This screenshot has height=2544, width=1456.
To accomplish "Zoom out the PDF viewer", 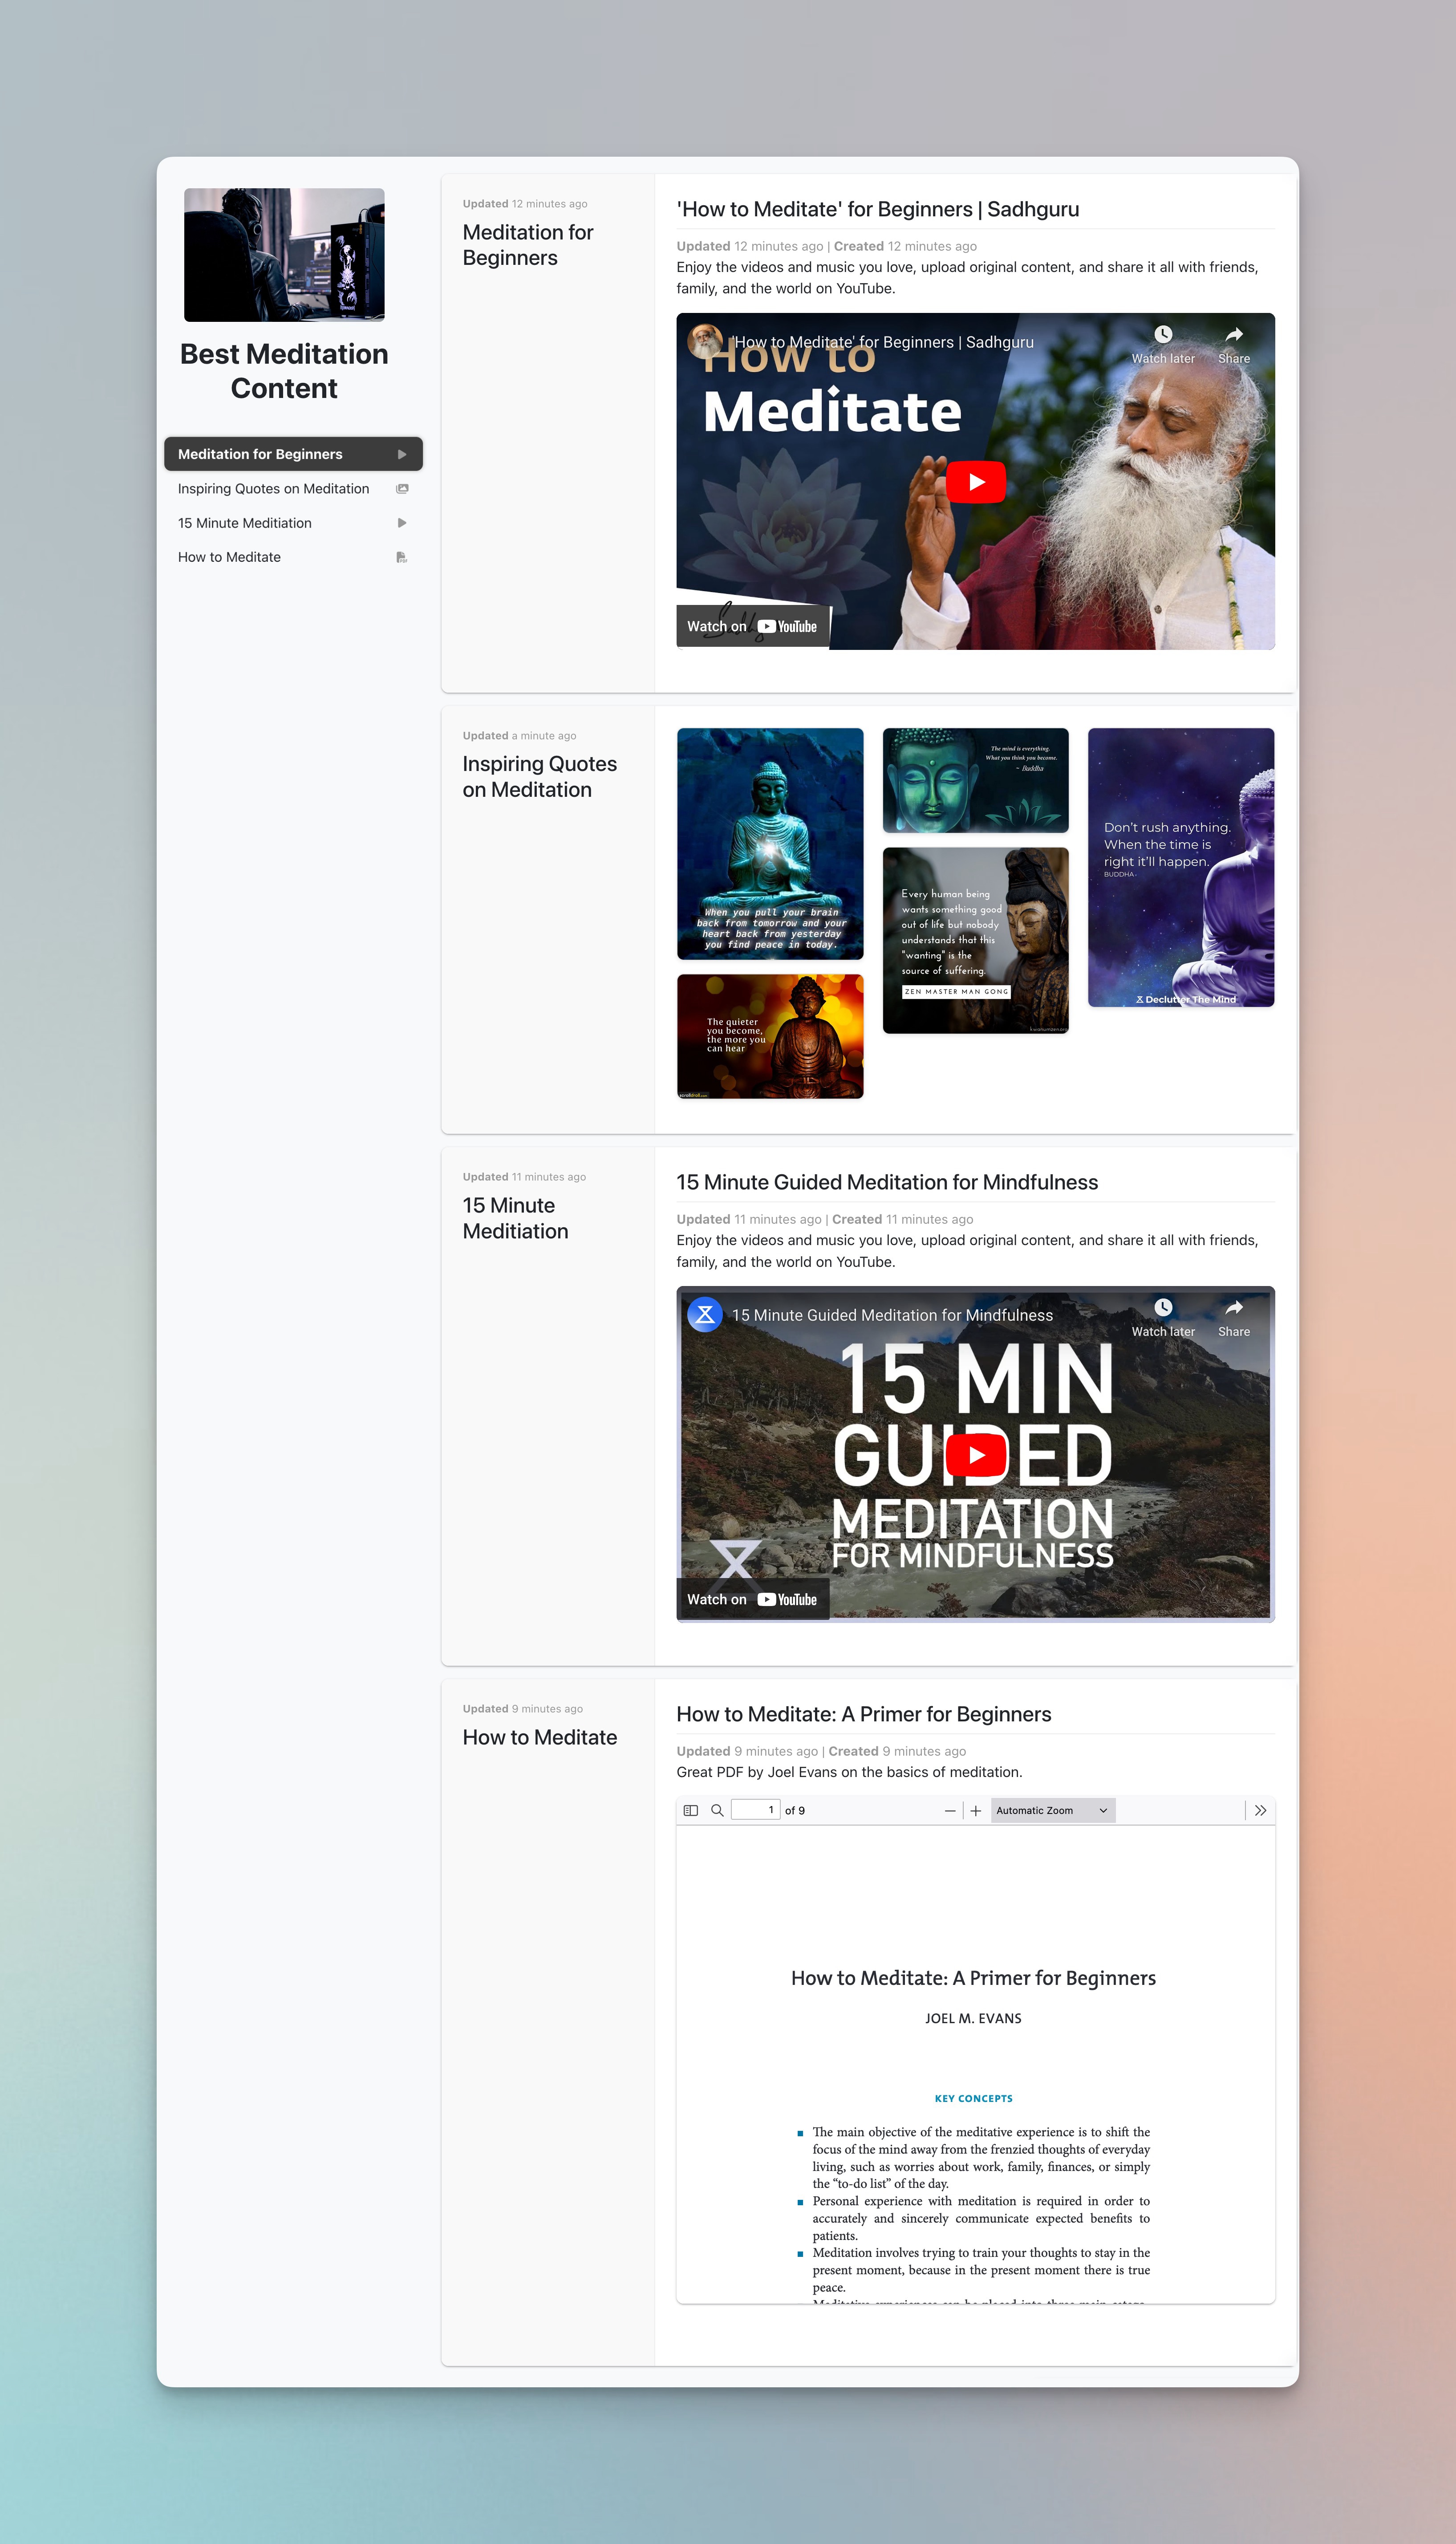I will (x=950, y=1810).
